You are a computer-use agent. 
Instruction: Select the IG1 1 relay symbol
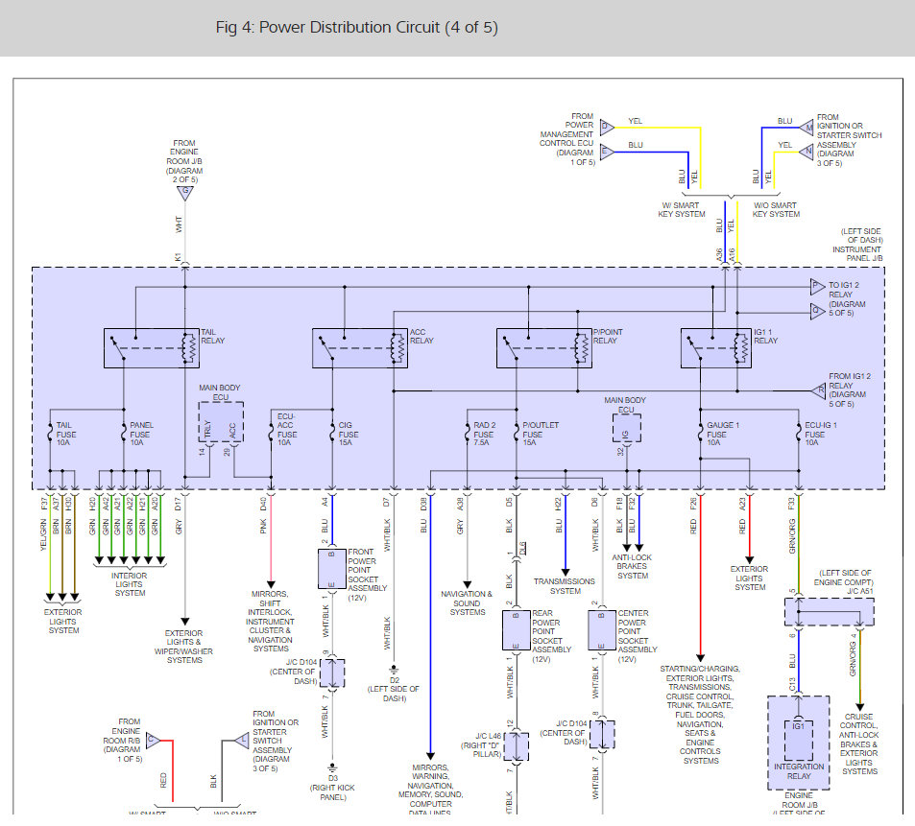(729, 347)
